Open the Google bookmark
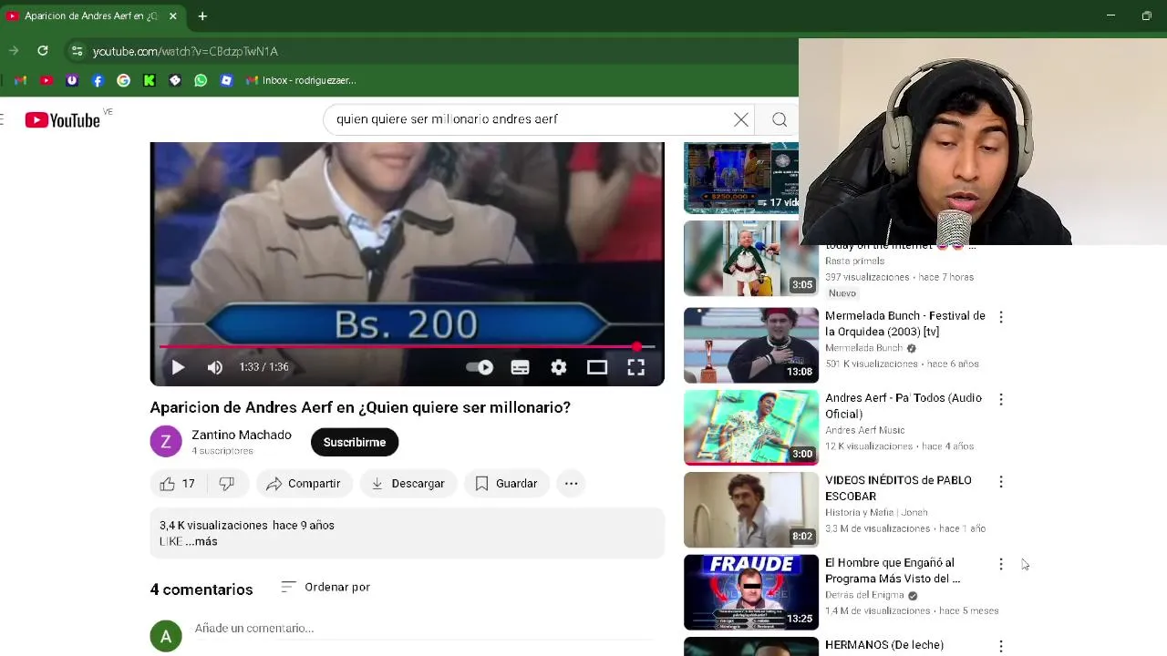 pos(123,80)
